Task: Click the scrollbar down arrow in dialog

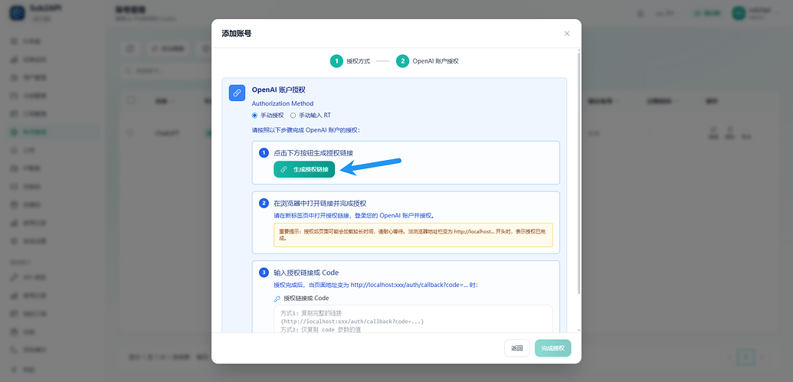Action: (x=579, y=330)
